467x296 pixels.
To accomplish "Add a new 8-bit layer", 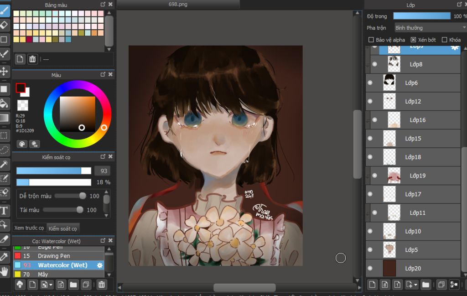I will pyautogui.click(x=385, y=285).
